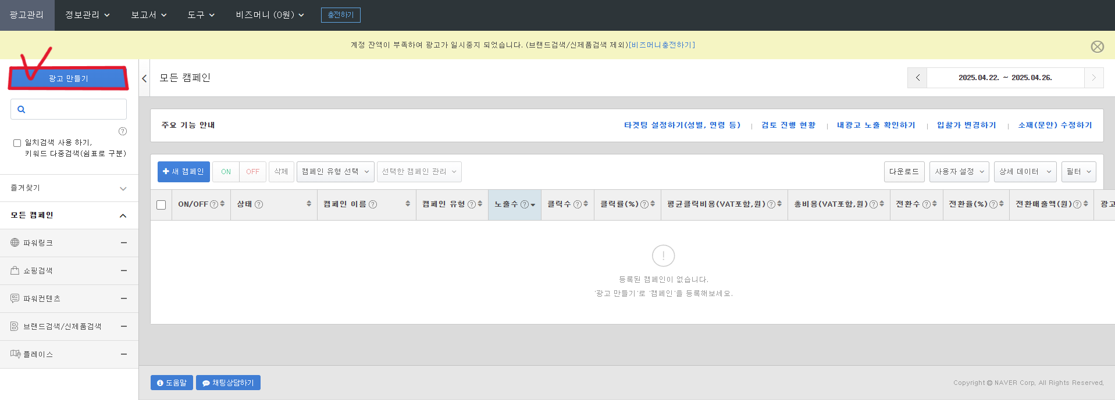The width and height of the screenshot is (1115, 400).
Task: Open the 캠페인 유형 선택 dropdown
Action: 336,172
